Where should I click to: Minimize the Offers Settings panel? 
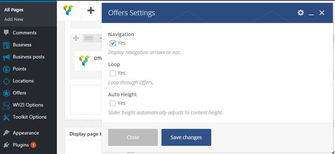(x=311, y=13)
